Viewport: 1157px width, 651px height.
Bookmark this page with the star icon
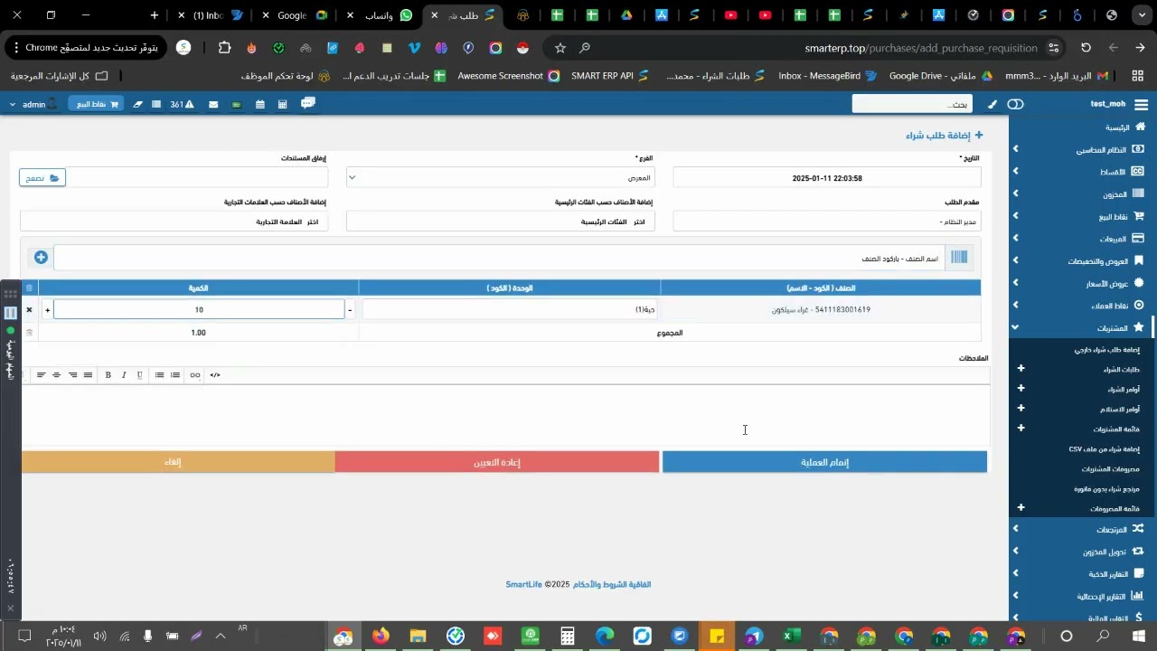click(x=560, y=48)
